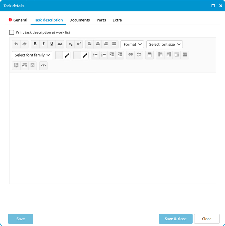Click the Create table icon

pos(149,55)
